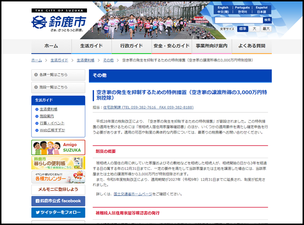Open the Amigo SUZUKA banner
304x225 pixels.
58,148
